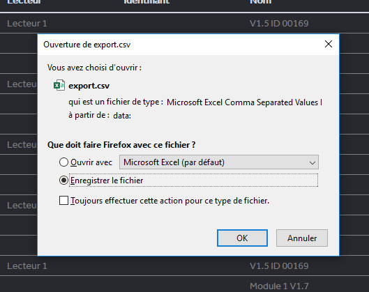Click the Excel file icon beside export.csv
This screenshot has height=292, width=369.
[x=59, y=85]
